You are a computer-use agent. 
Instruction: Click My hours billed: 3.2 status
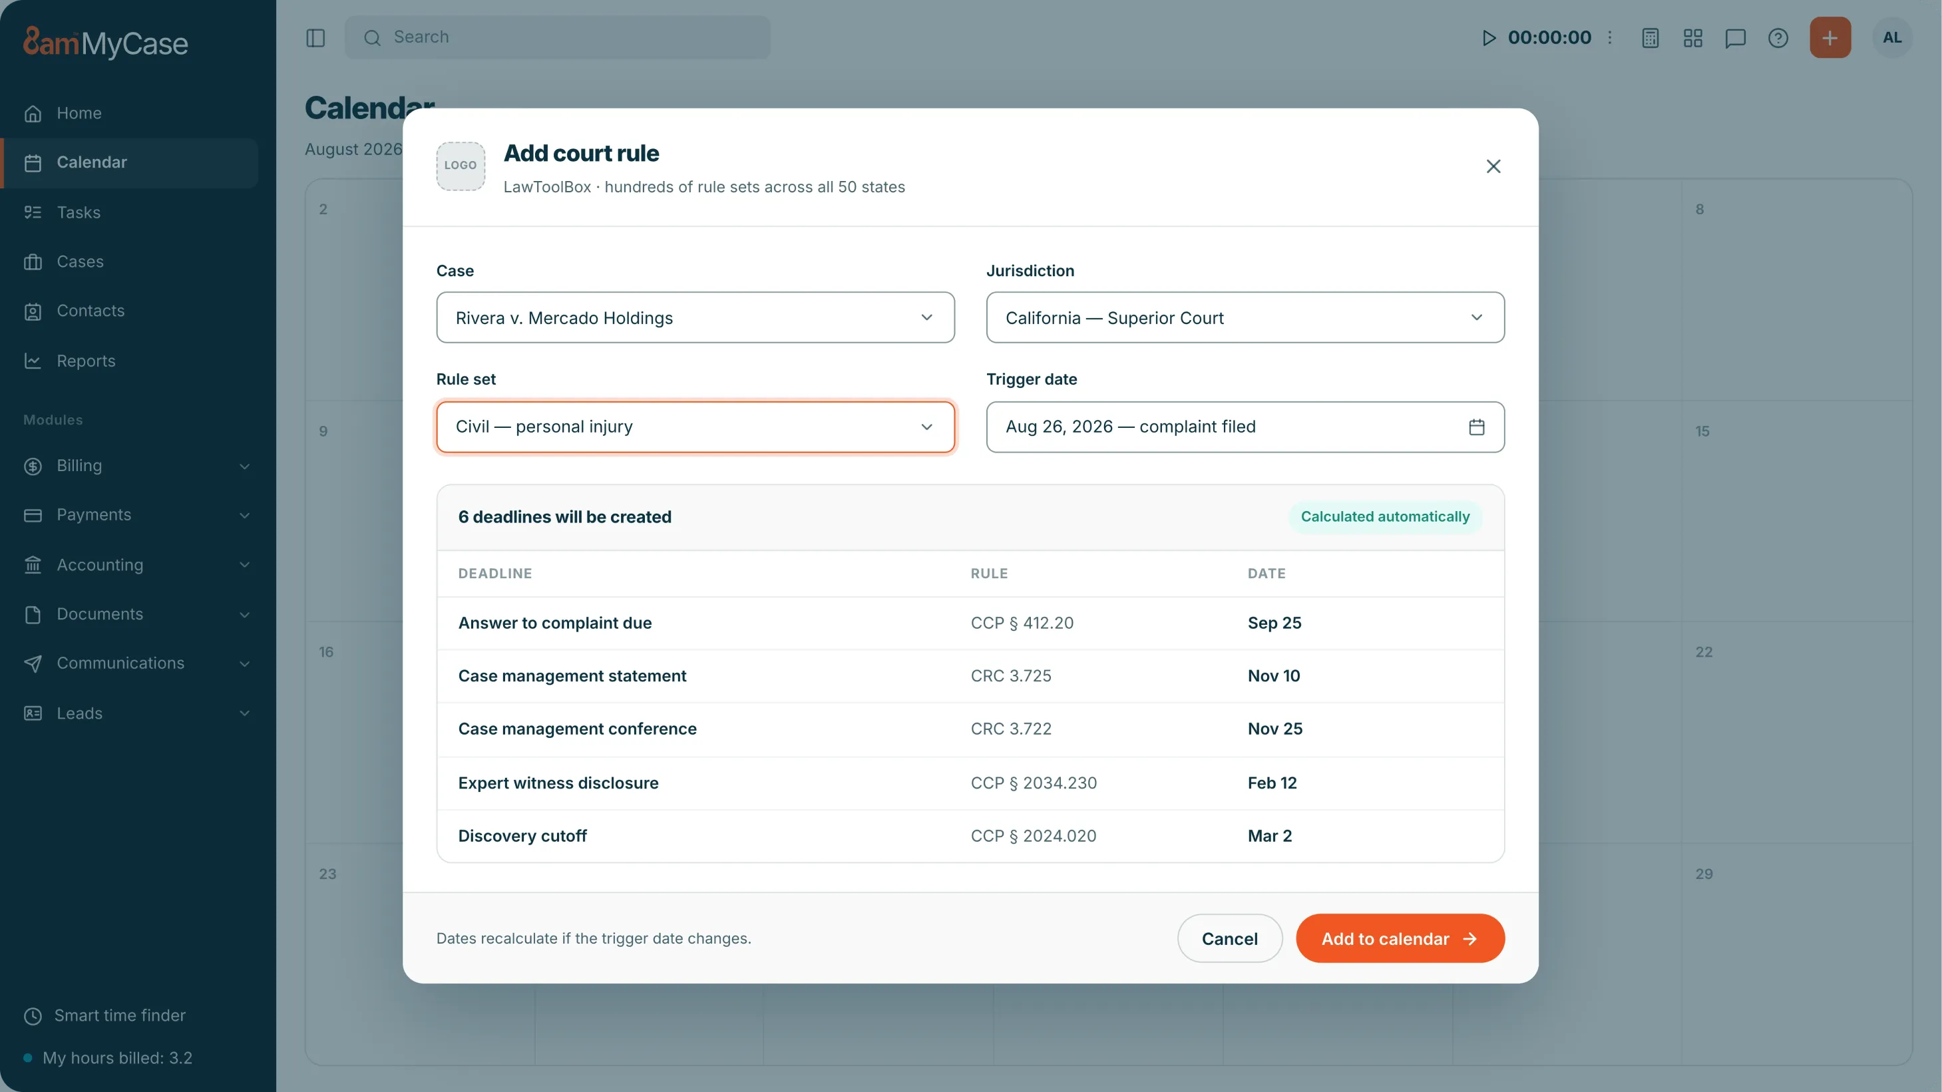pos(108,1058)
